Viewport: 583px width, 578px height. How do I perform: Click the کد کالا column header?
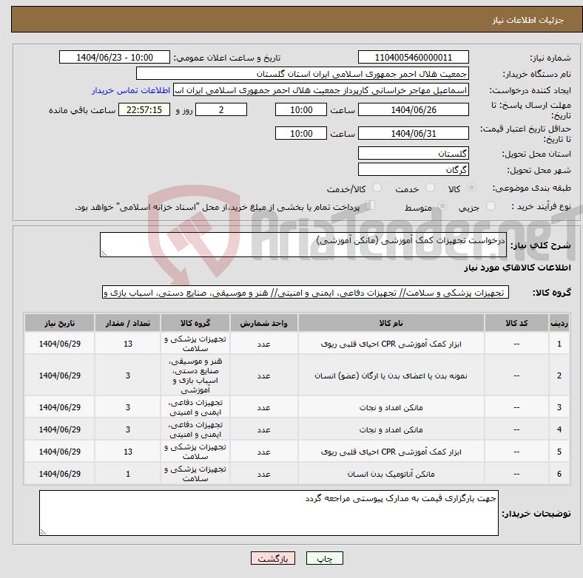point(516,323)
